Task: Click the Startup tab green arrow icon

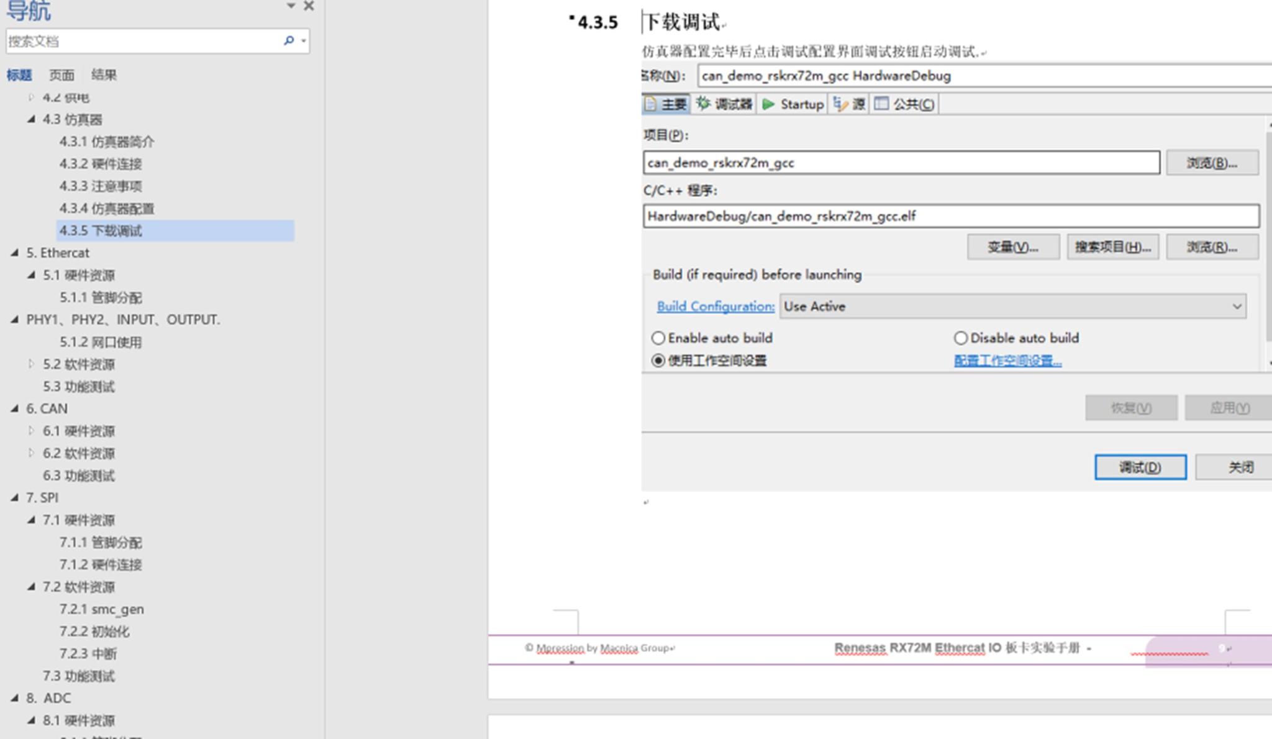Action: pyautogui.click(x=768, y=104)
